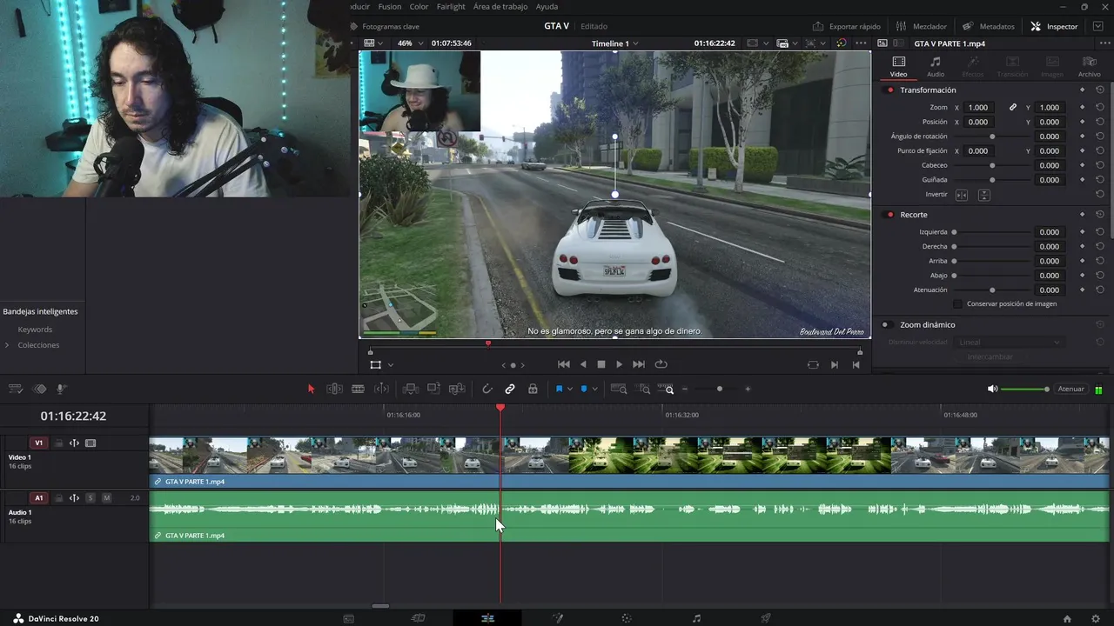Select the arrow Selection mode tool
Image resolution: width=1114 pixels, height=626 pixels.
[x=311, y=389]
